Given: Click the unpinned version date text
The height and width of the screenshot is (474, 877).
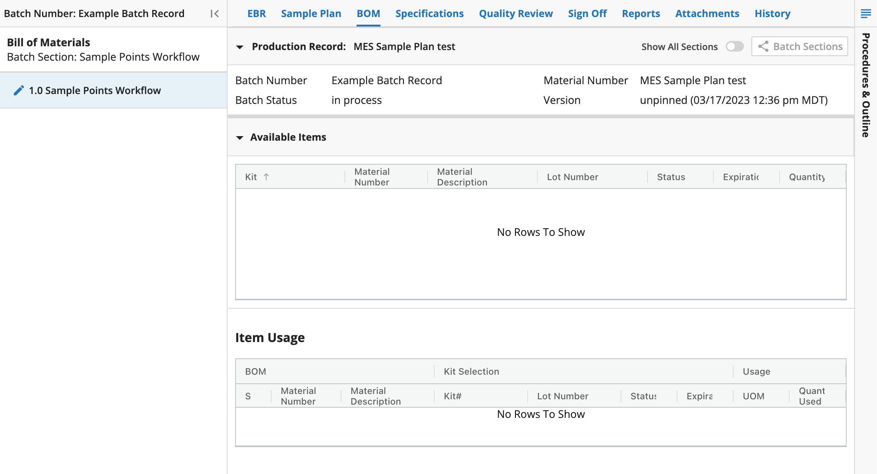Looking at the screenshot, I should (x=734, y=100).
